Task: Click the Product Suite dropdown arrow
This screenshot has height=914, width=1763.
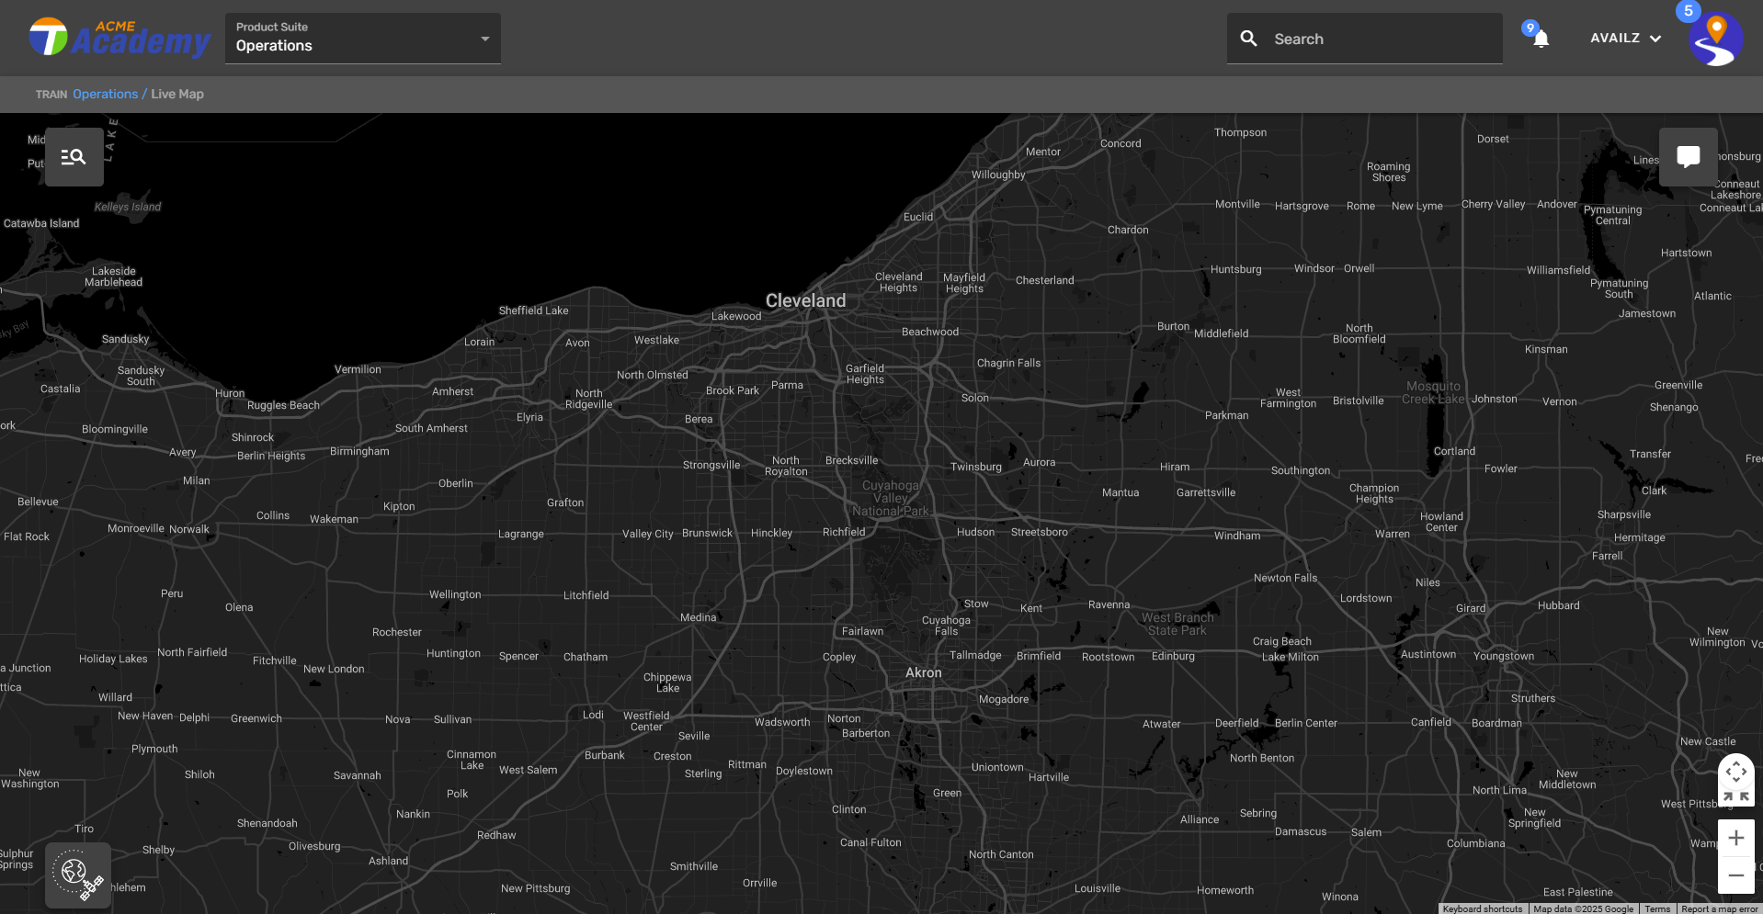Action: (485, 39)
